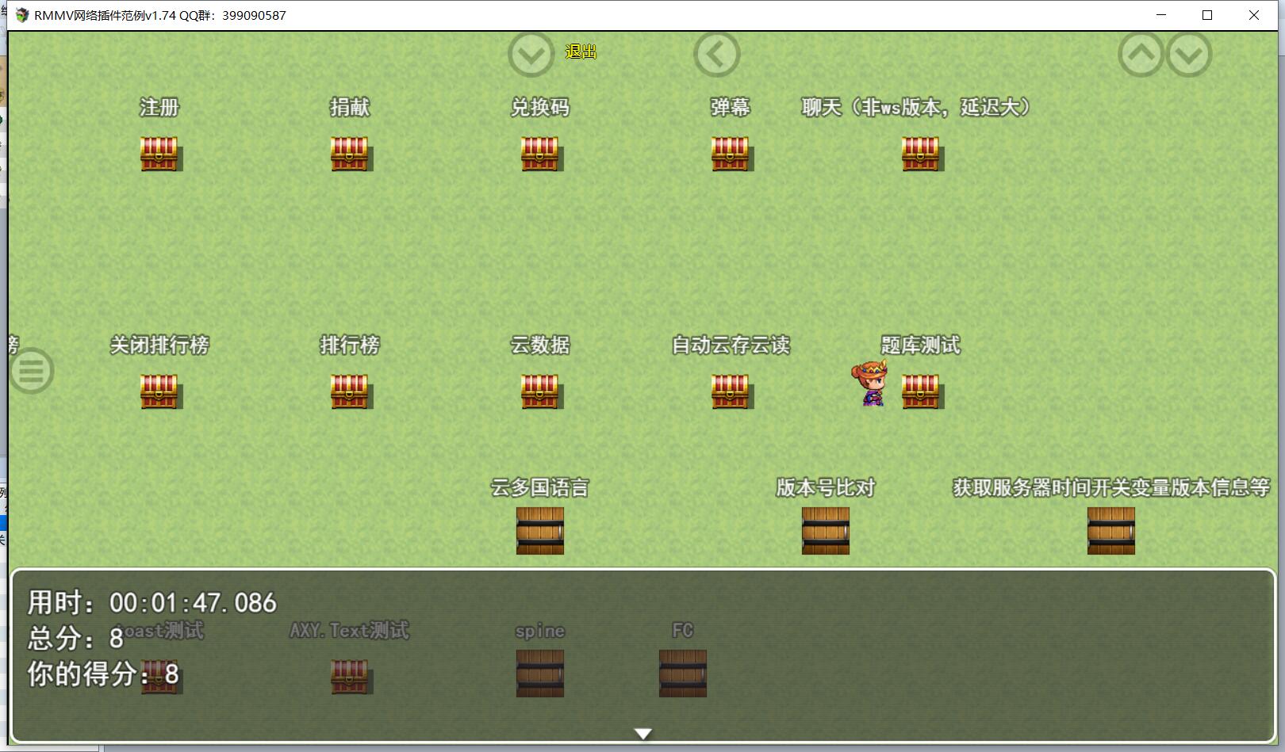Click the 用时 elapsed time text
Viewport: 1285px width, 752px height.
pos(152,603)
